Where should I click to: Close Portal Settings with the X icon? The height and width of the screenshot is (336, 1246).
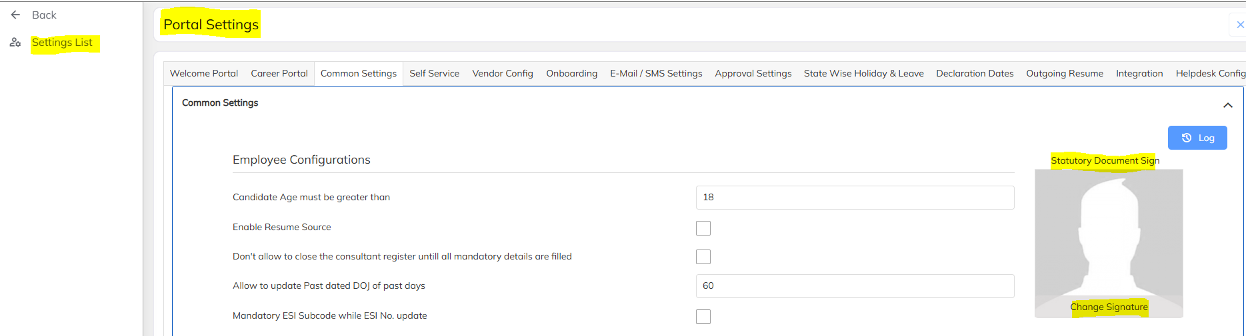tap(1240, 25)
